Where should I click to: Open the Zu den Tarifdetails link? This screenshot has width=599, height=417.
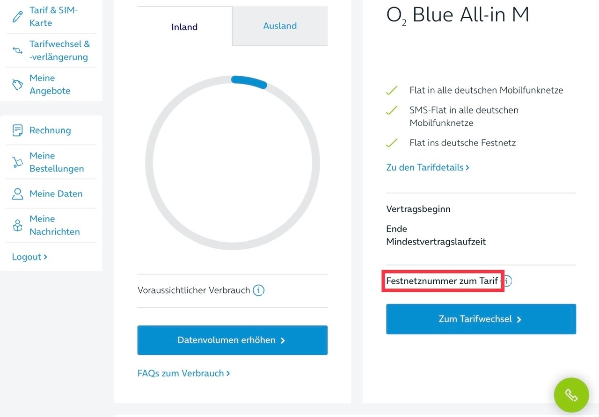click(428, 167)
